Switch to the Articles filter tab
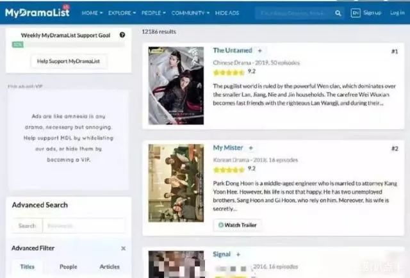 tap(110, 266)
